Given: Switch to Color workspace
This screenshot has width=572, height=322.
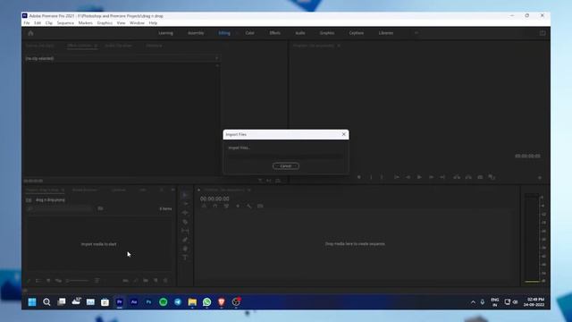Looking at the screenshot, I should tap(249, 33).
